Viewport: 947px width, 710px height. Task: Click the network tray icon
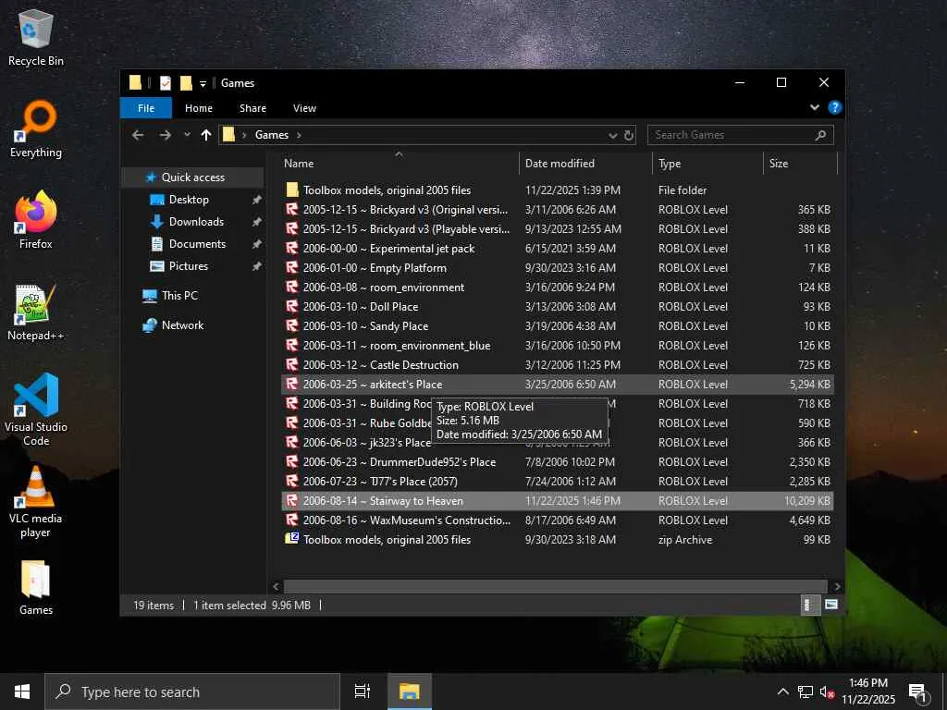806,692
